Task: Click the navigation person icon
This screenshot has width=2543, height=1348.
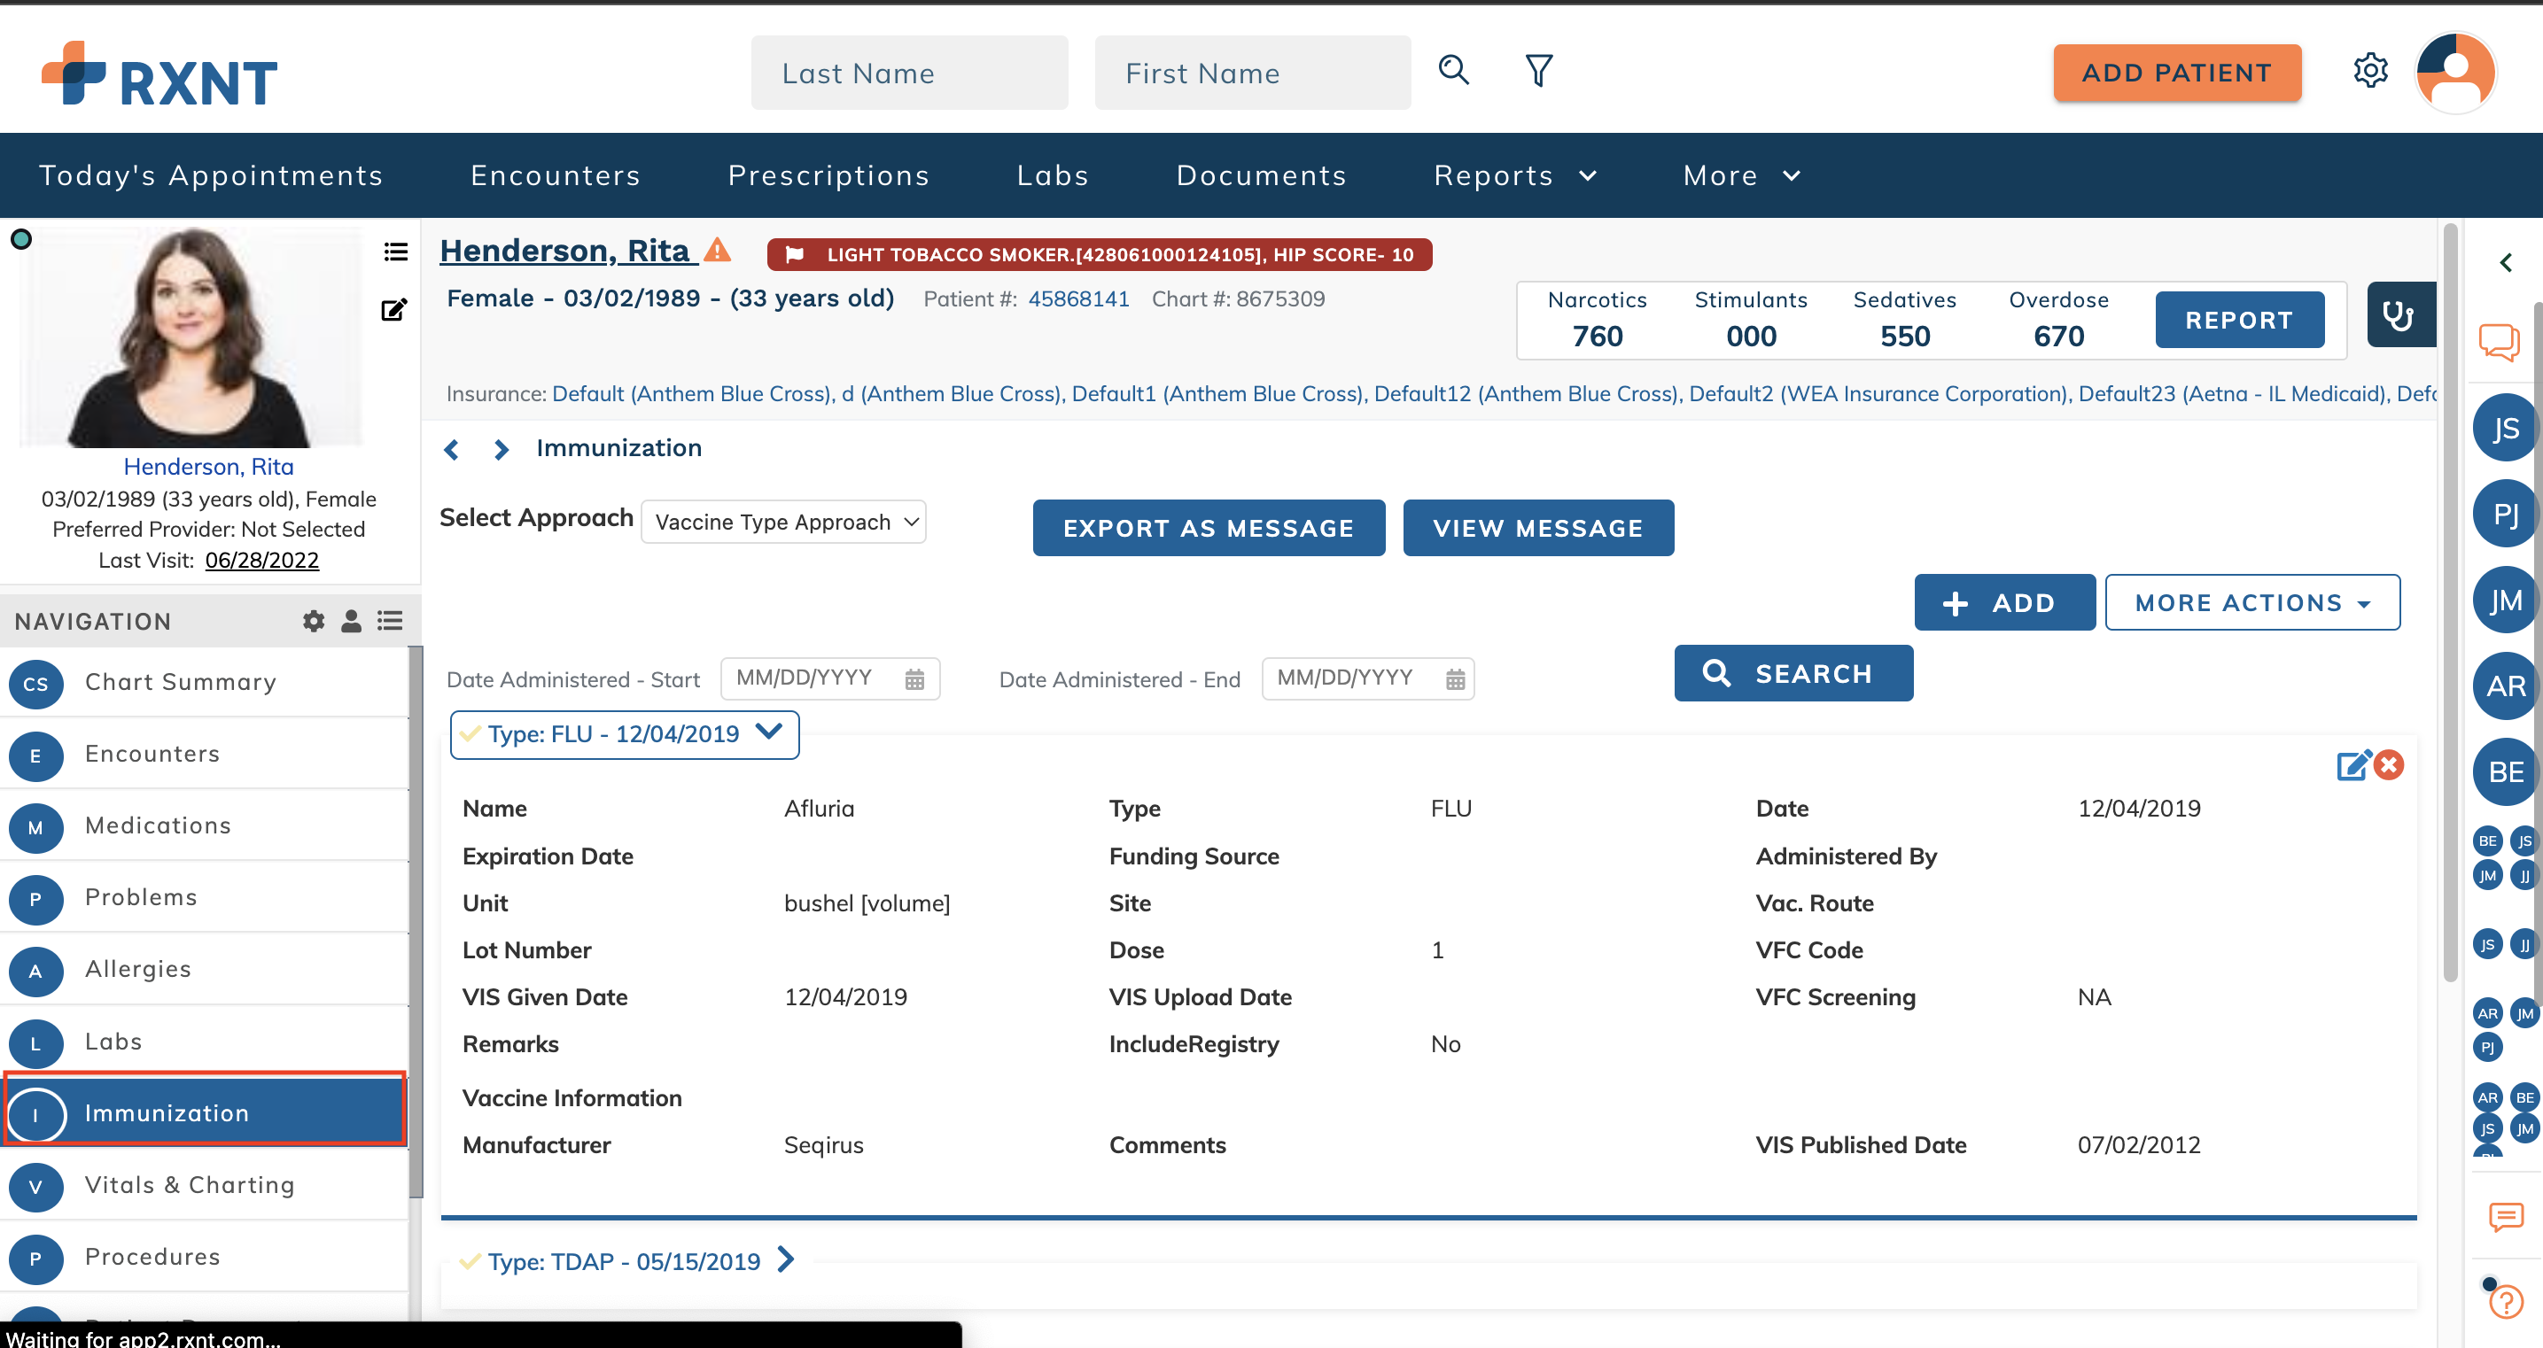Action: pos(352,621)
